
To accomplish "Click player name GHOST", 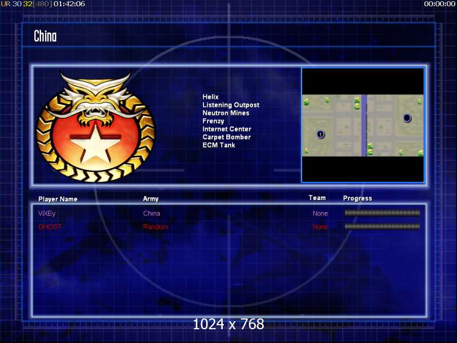I will [x=50, y=226].
